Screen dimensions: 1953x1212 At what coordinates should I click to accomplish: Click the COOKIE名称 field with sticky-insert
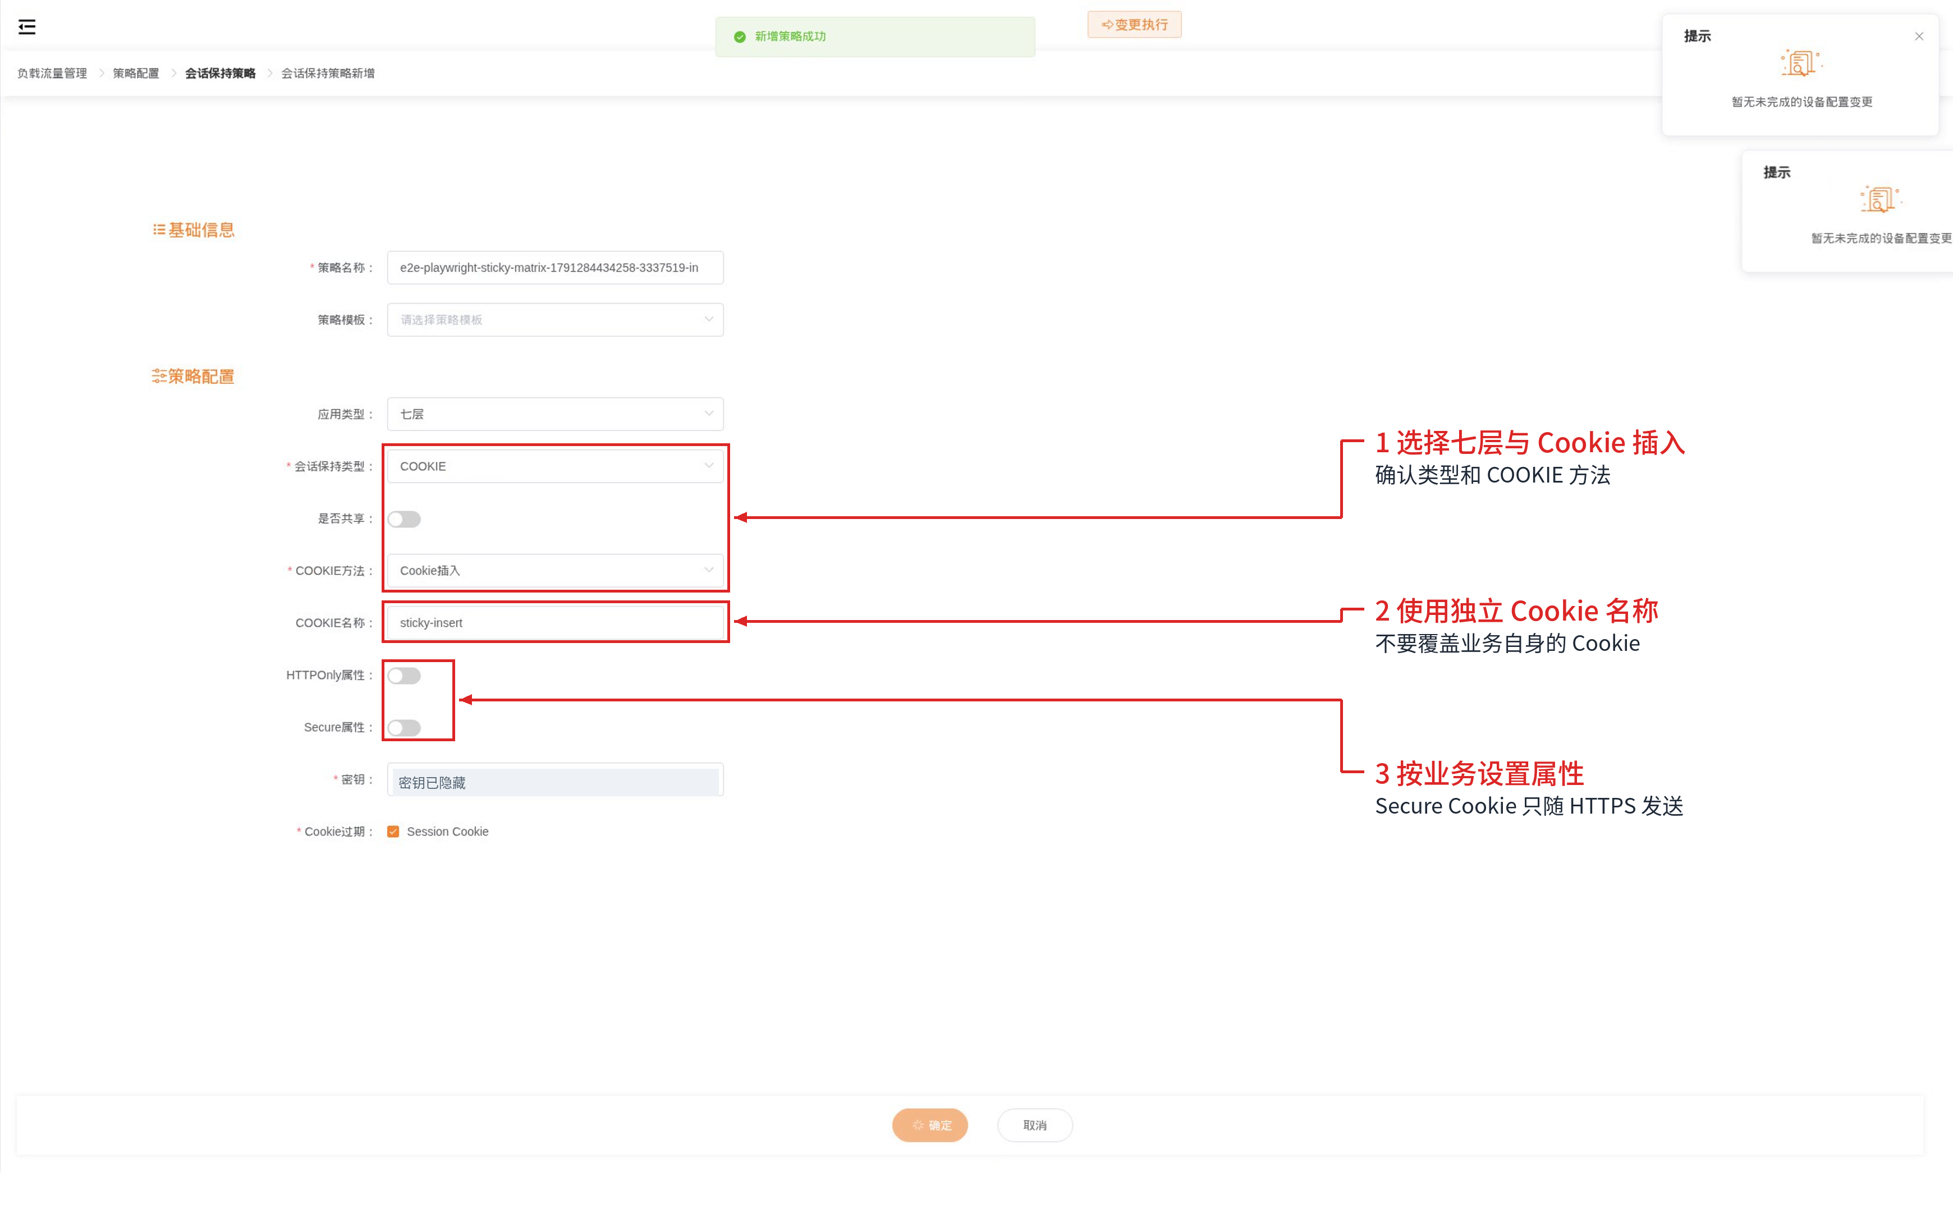point(555,623)
